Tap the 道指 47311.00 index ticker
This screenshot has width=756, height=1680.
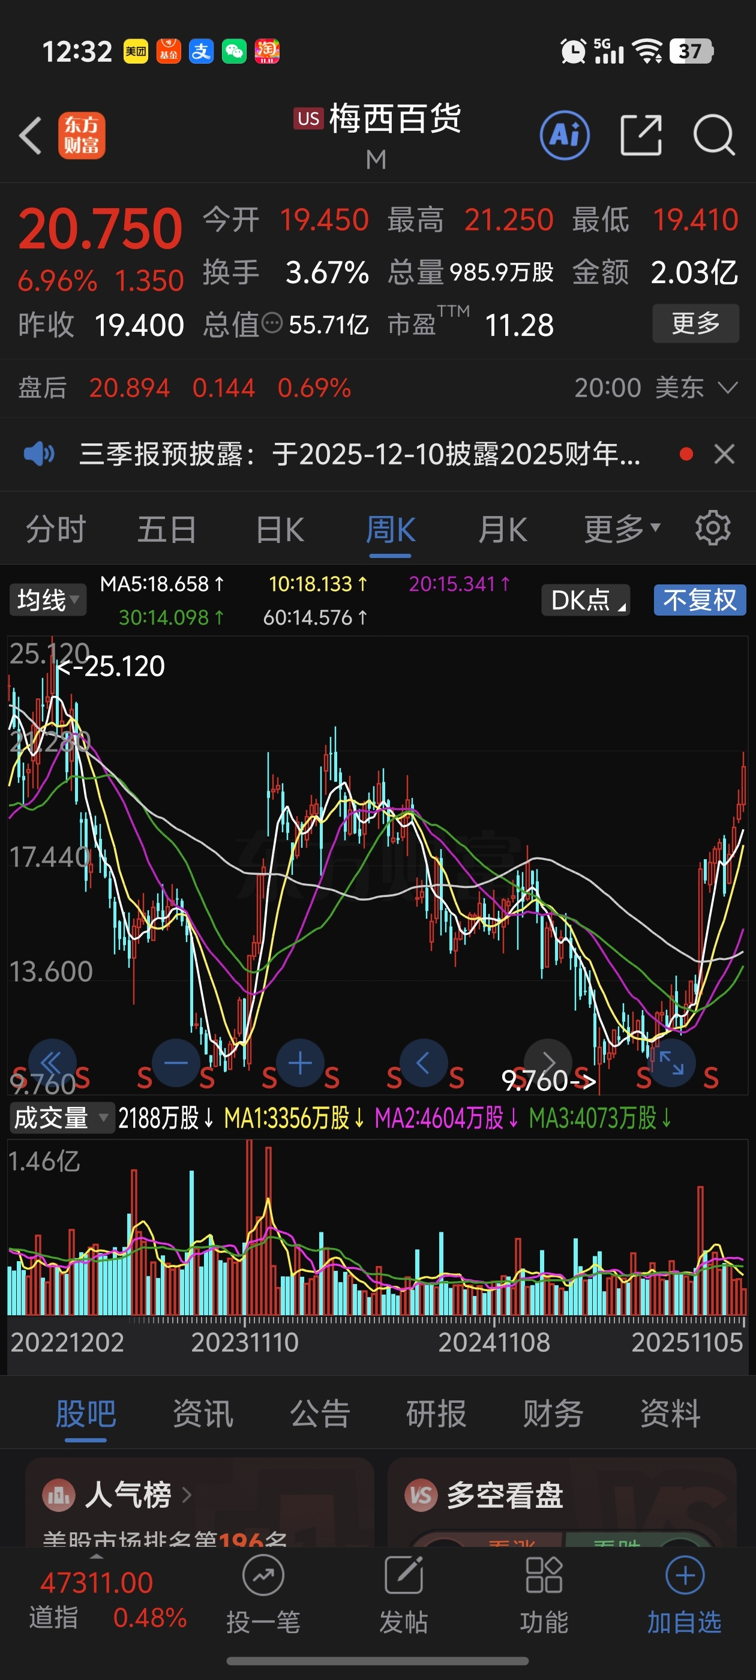pyautogui.click(x=107, y=1600)
